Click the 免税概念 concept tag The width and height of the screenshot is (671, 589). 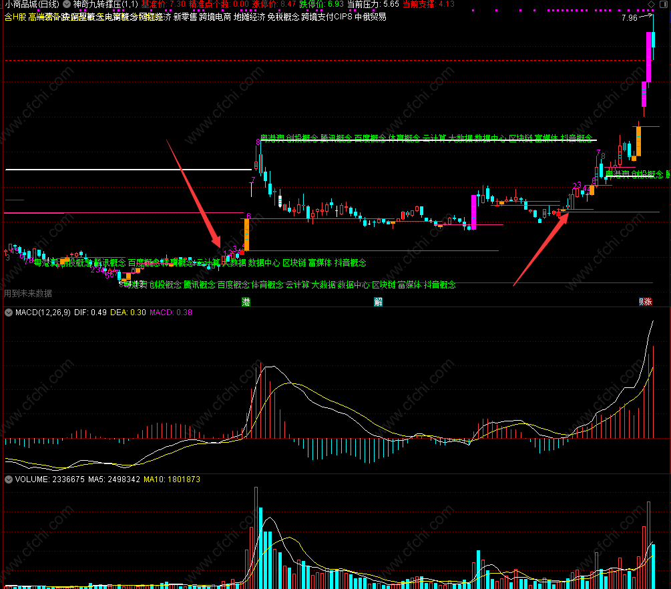click(283, 17)
